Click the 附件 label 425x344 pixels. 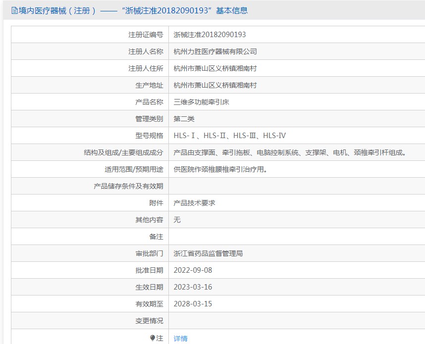coord(157,203)
